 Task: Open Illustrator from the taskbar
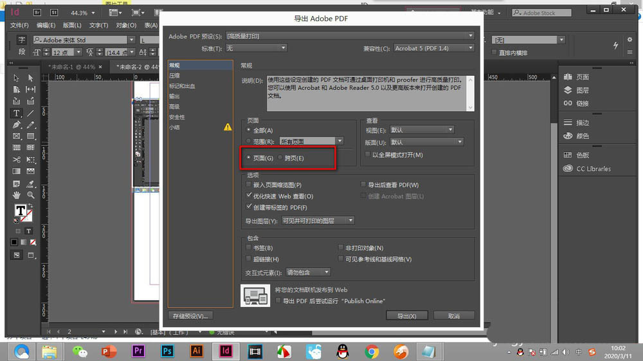[196, 351]
